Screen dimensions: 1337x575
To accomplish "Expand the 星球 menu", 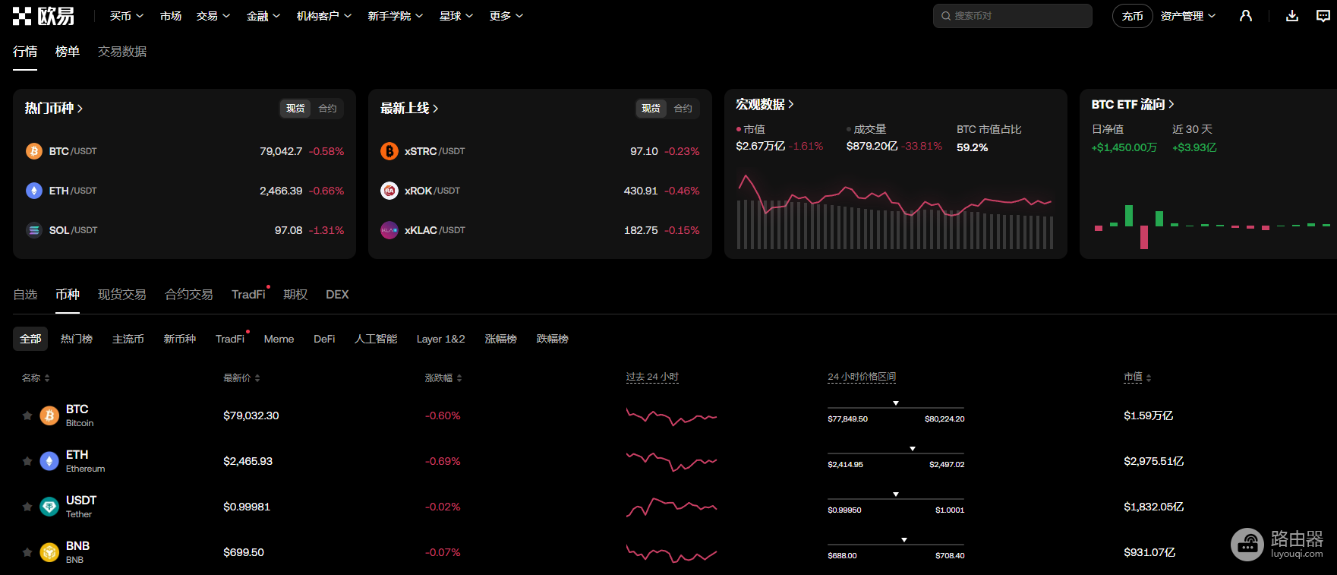I will point(456,16).
